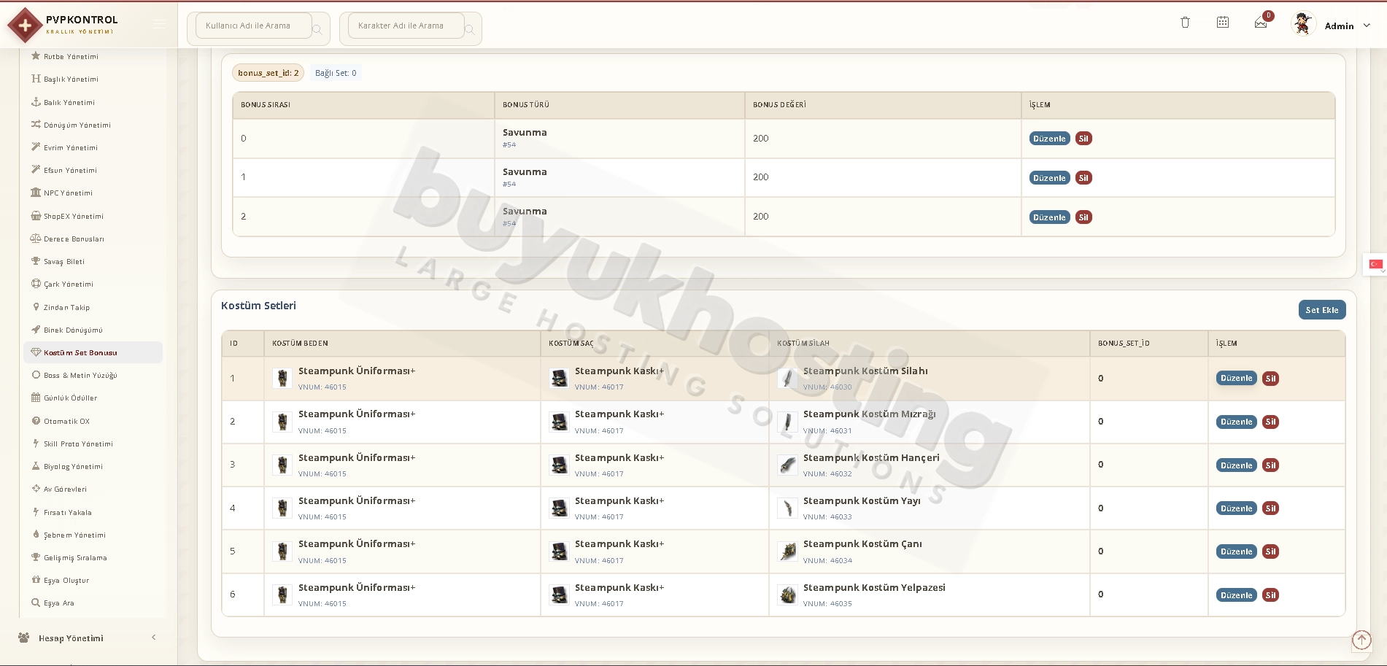The image size is (1387, 666).
Task: Click Sil for bonus row 0
Action: [1083, 139]
